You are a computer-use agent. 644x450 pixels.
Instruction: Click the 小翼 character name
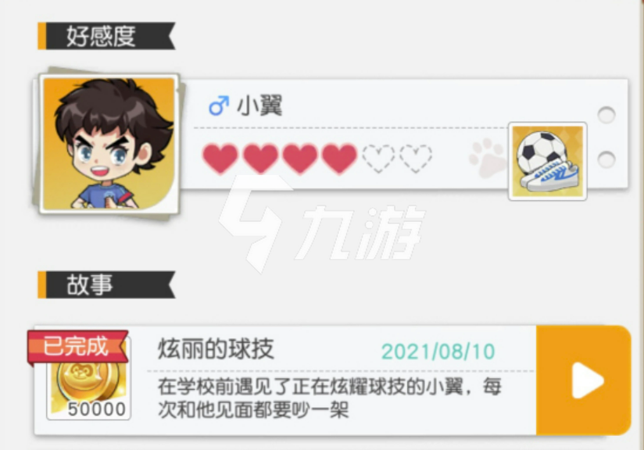[259, 106]
